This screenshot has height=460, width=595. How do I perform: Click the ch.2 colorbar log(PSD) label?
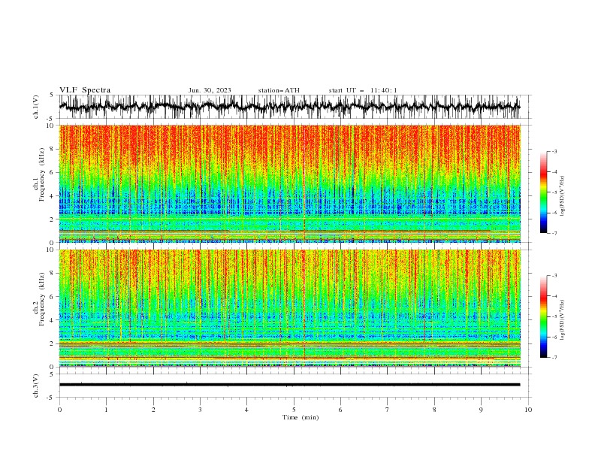click(x=563, y=320)
